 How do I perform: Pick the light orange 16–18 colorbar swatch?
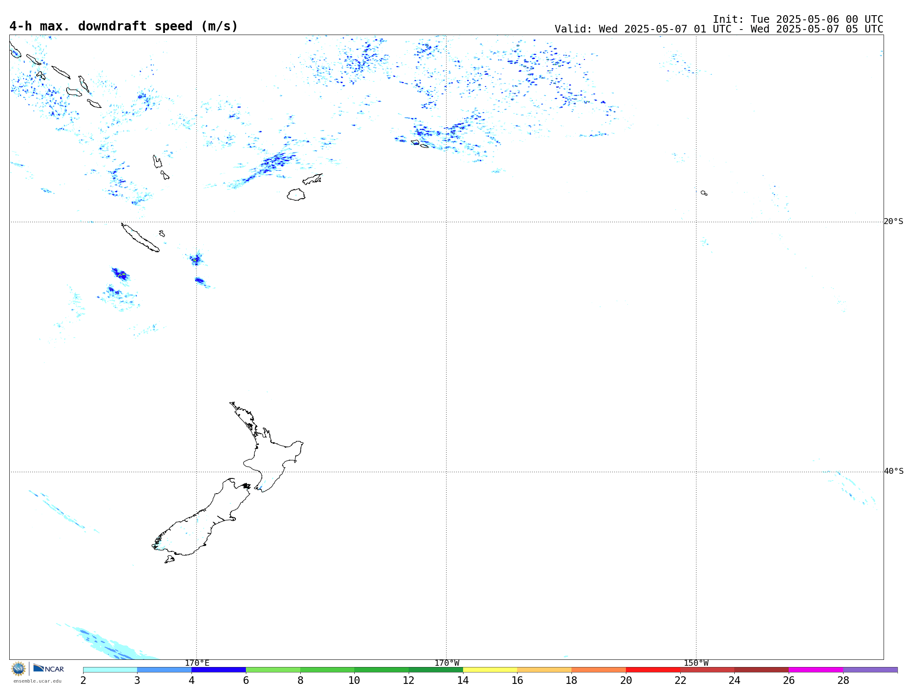[544, 670]
